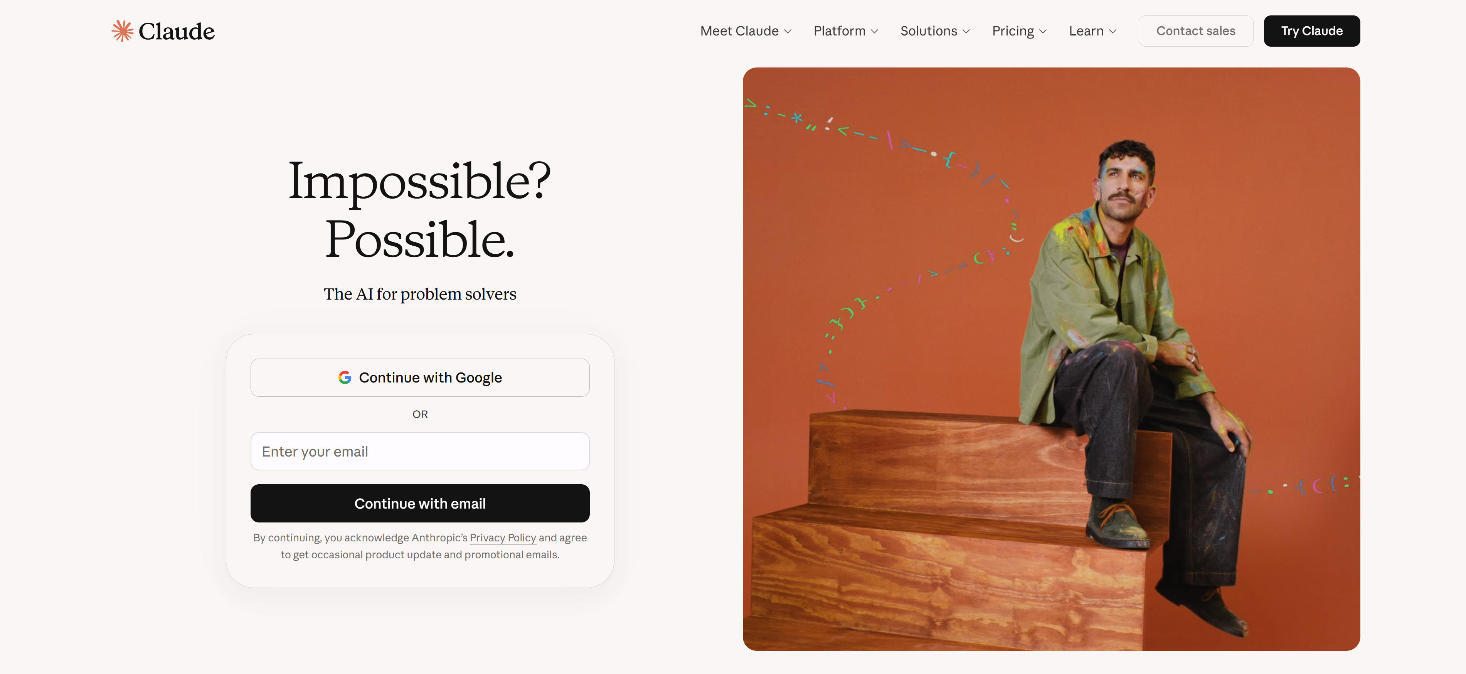Click the chevron arrow next to Solutions
Image resolution: width=1466 pixels, height=674 pixels.
966,31
